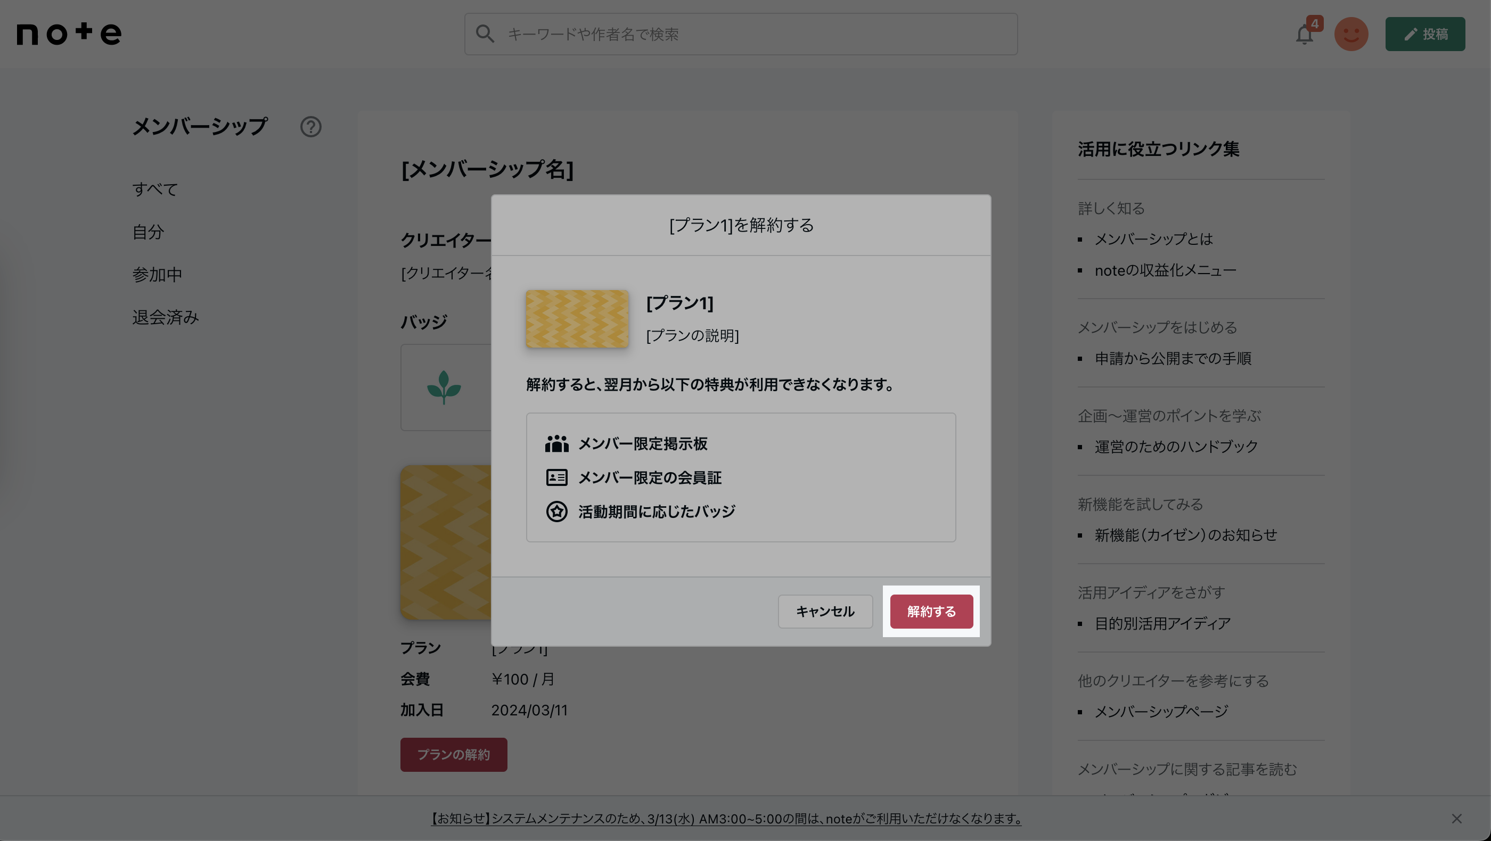Click the member card icon

pos(557,477)
